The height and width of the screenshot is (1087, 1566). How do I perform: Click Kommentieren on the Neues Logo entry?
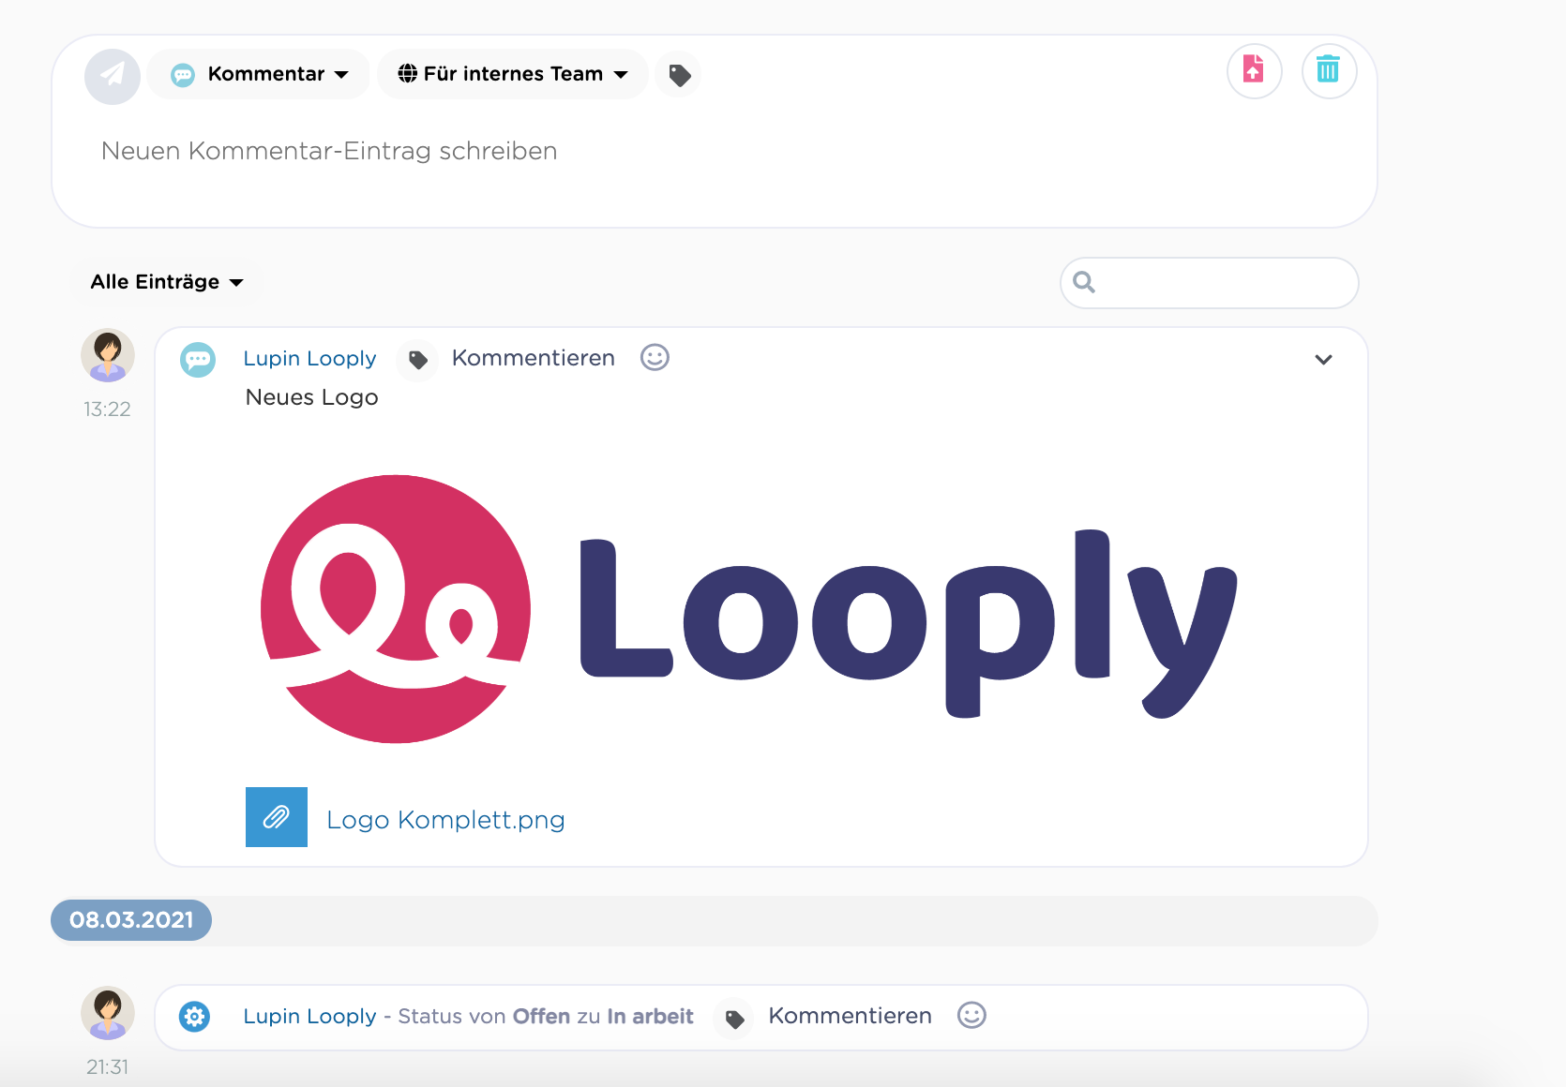[x=533, y=358]
